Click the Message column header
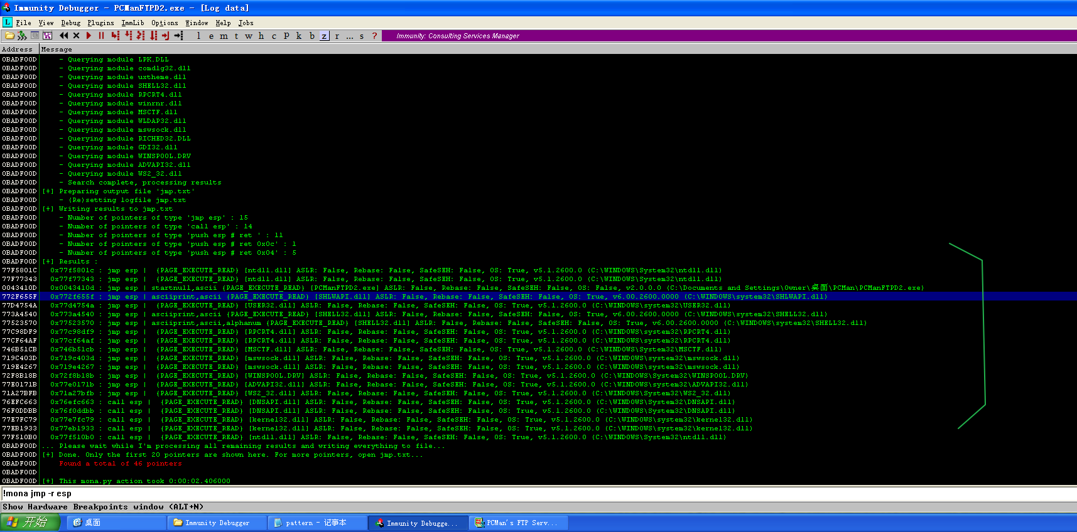This screenshot has width=1077, height=532. [558, 49]
